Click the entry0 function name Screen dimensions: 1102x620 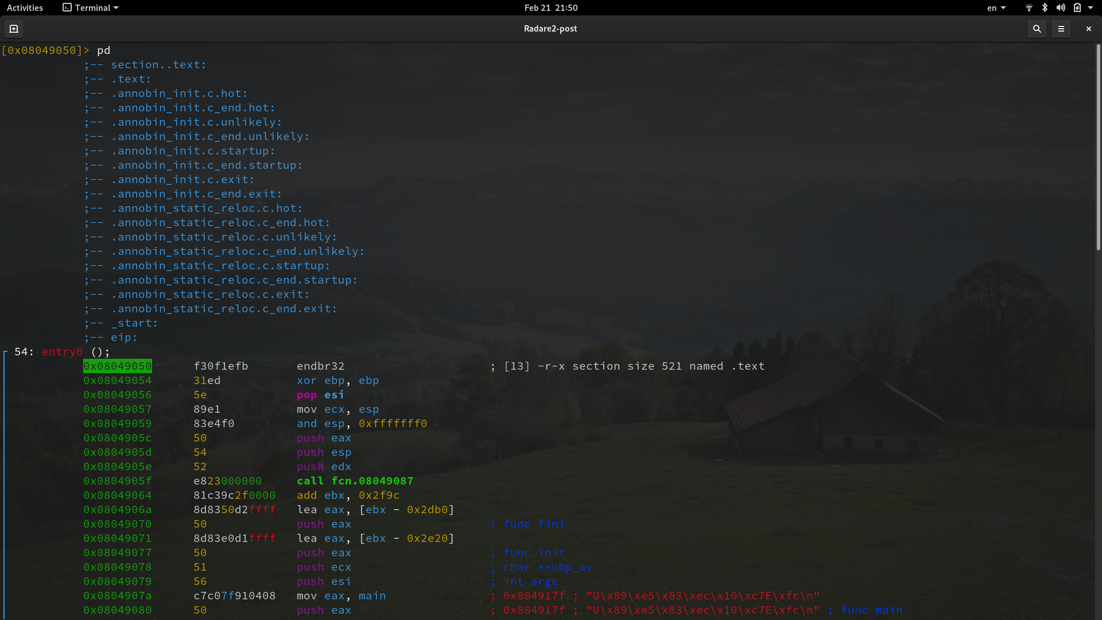62,352
